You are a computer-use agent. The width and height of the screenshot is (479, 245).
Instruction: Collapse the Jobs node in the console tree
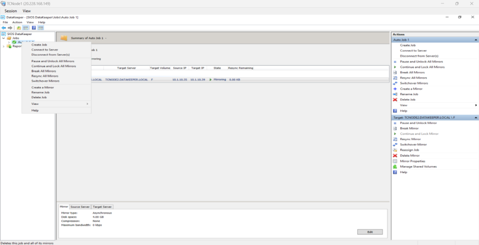point(4,38)
